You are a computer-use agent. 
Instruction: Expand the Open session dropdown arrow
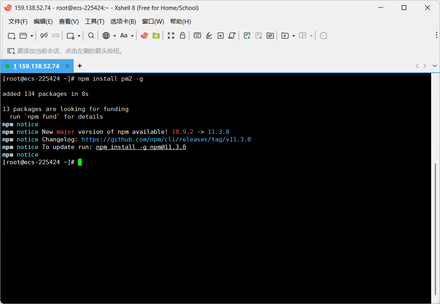[x=32, y=36]
